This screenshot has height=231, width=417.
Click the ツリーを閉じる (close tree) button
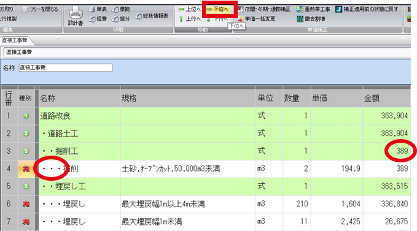click(40, 9)
